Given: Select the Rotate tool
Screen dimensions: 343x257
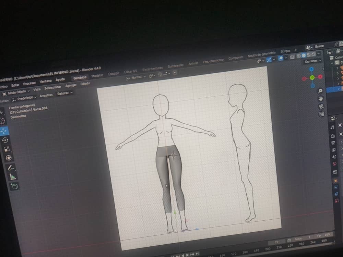Looking at the screenshot, I should coord(5,140).
